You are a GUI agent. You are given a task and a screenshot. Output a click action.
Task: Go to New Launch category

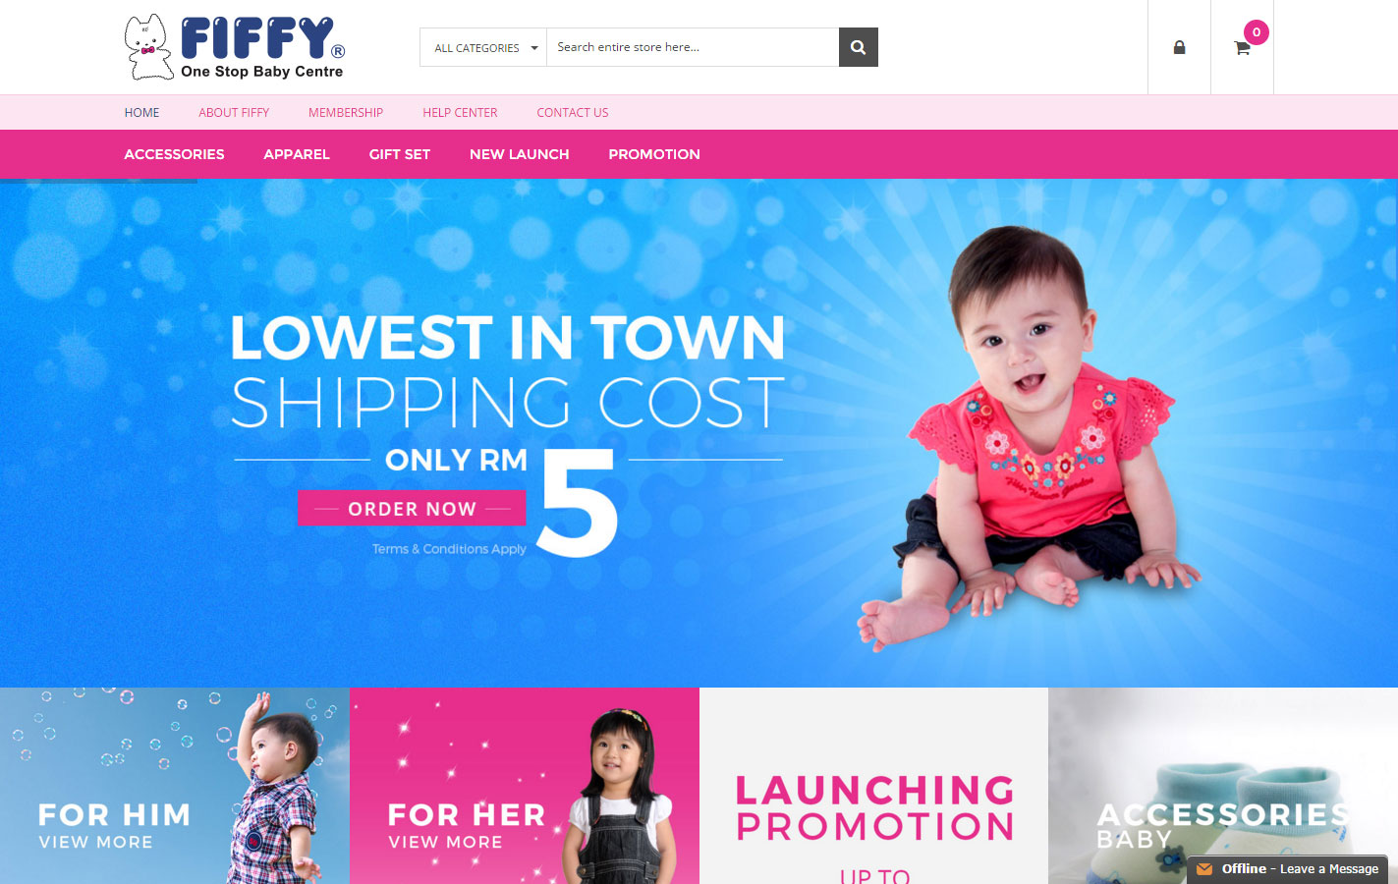tap(520, 154)
